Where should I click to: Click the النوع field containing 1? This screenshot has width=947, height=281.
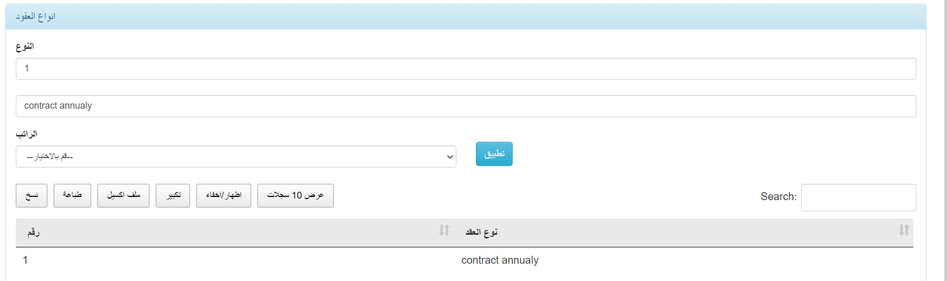pyautogui.click(x=466, y=69)
